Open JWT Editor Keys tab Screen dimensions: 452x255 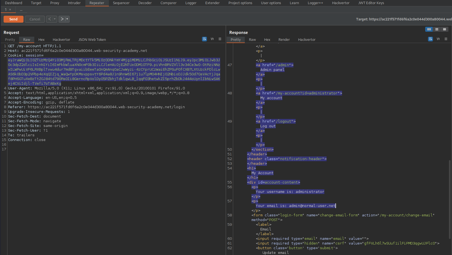(371, 3)
